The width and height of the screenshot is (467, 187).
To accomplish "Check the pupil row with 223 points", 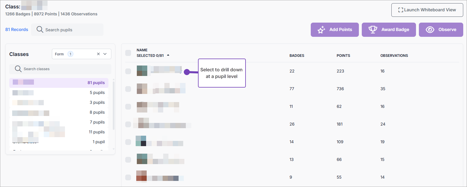I will pyautogui.click(x=128, y=71).
